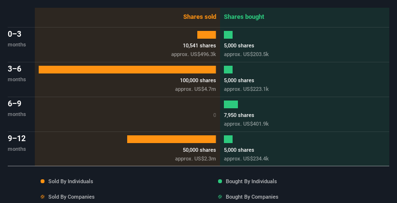
Task: Click the green bar in the 9–12 months row
Action: click(228, 139)
